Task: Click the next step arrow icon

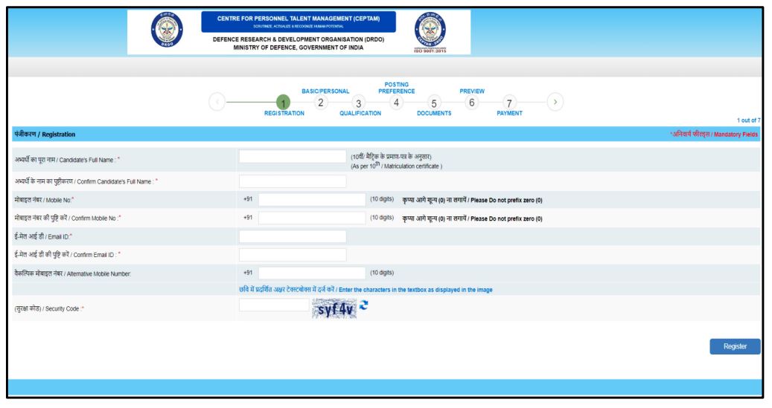Action: pos(555,102)
